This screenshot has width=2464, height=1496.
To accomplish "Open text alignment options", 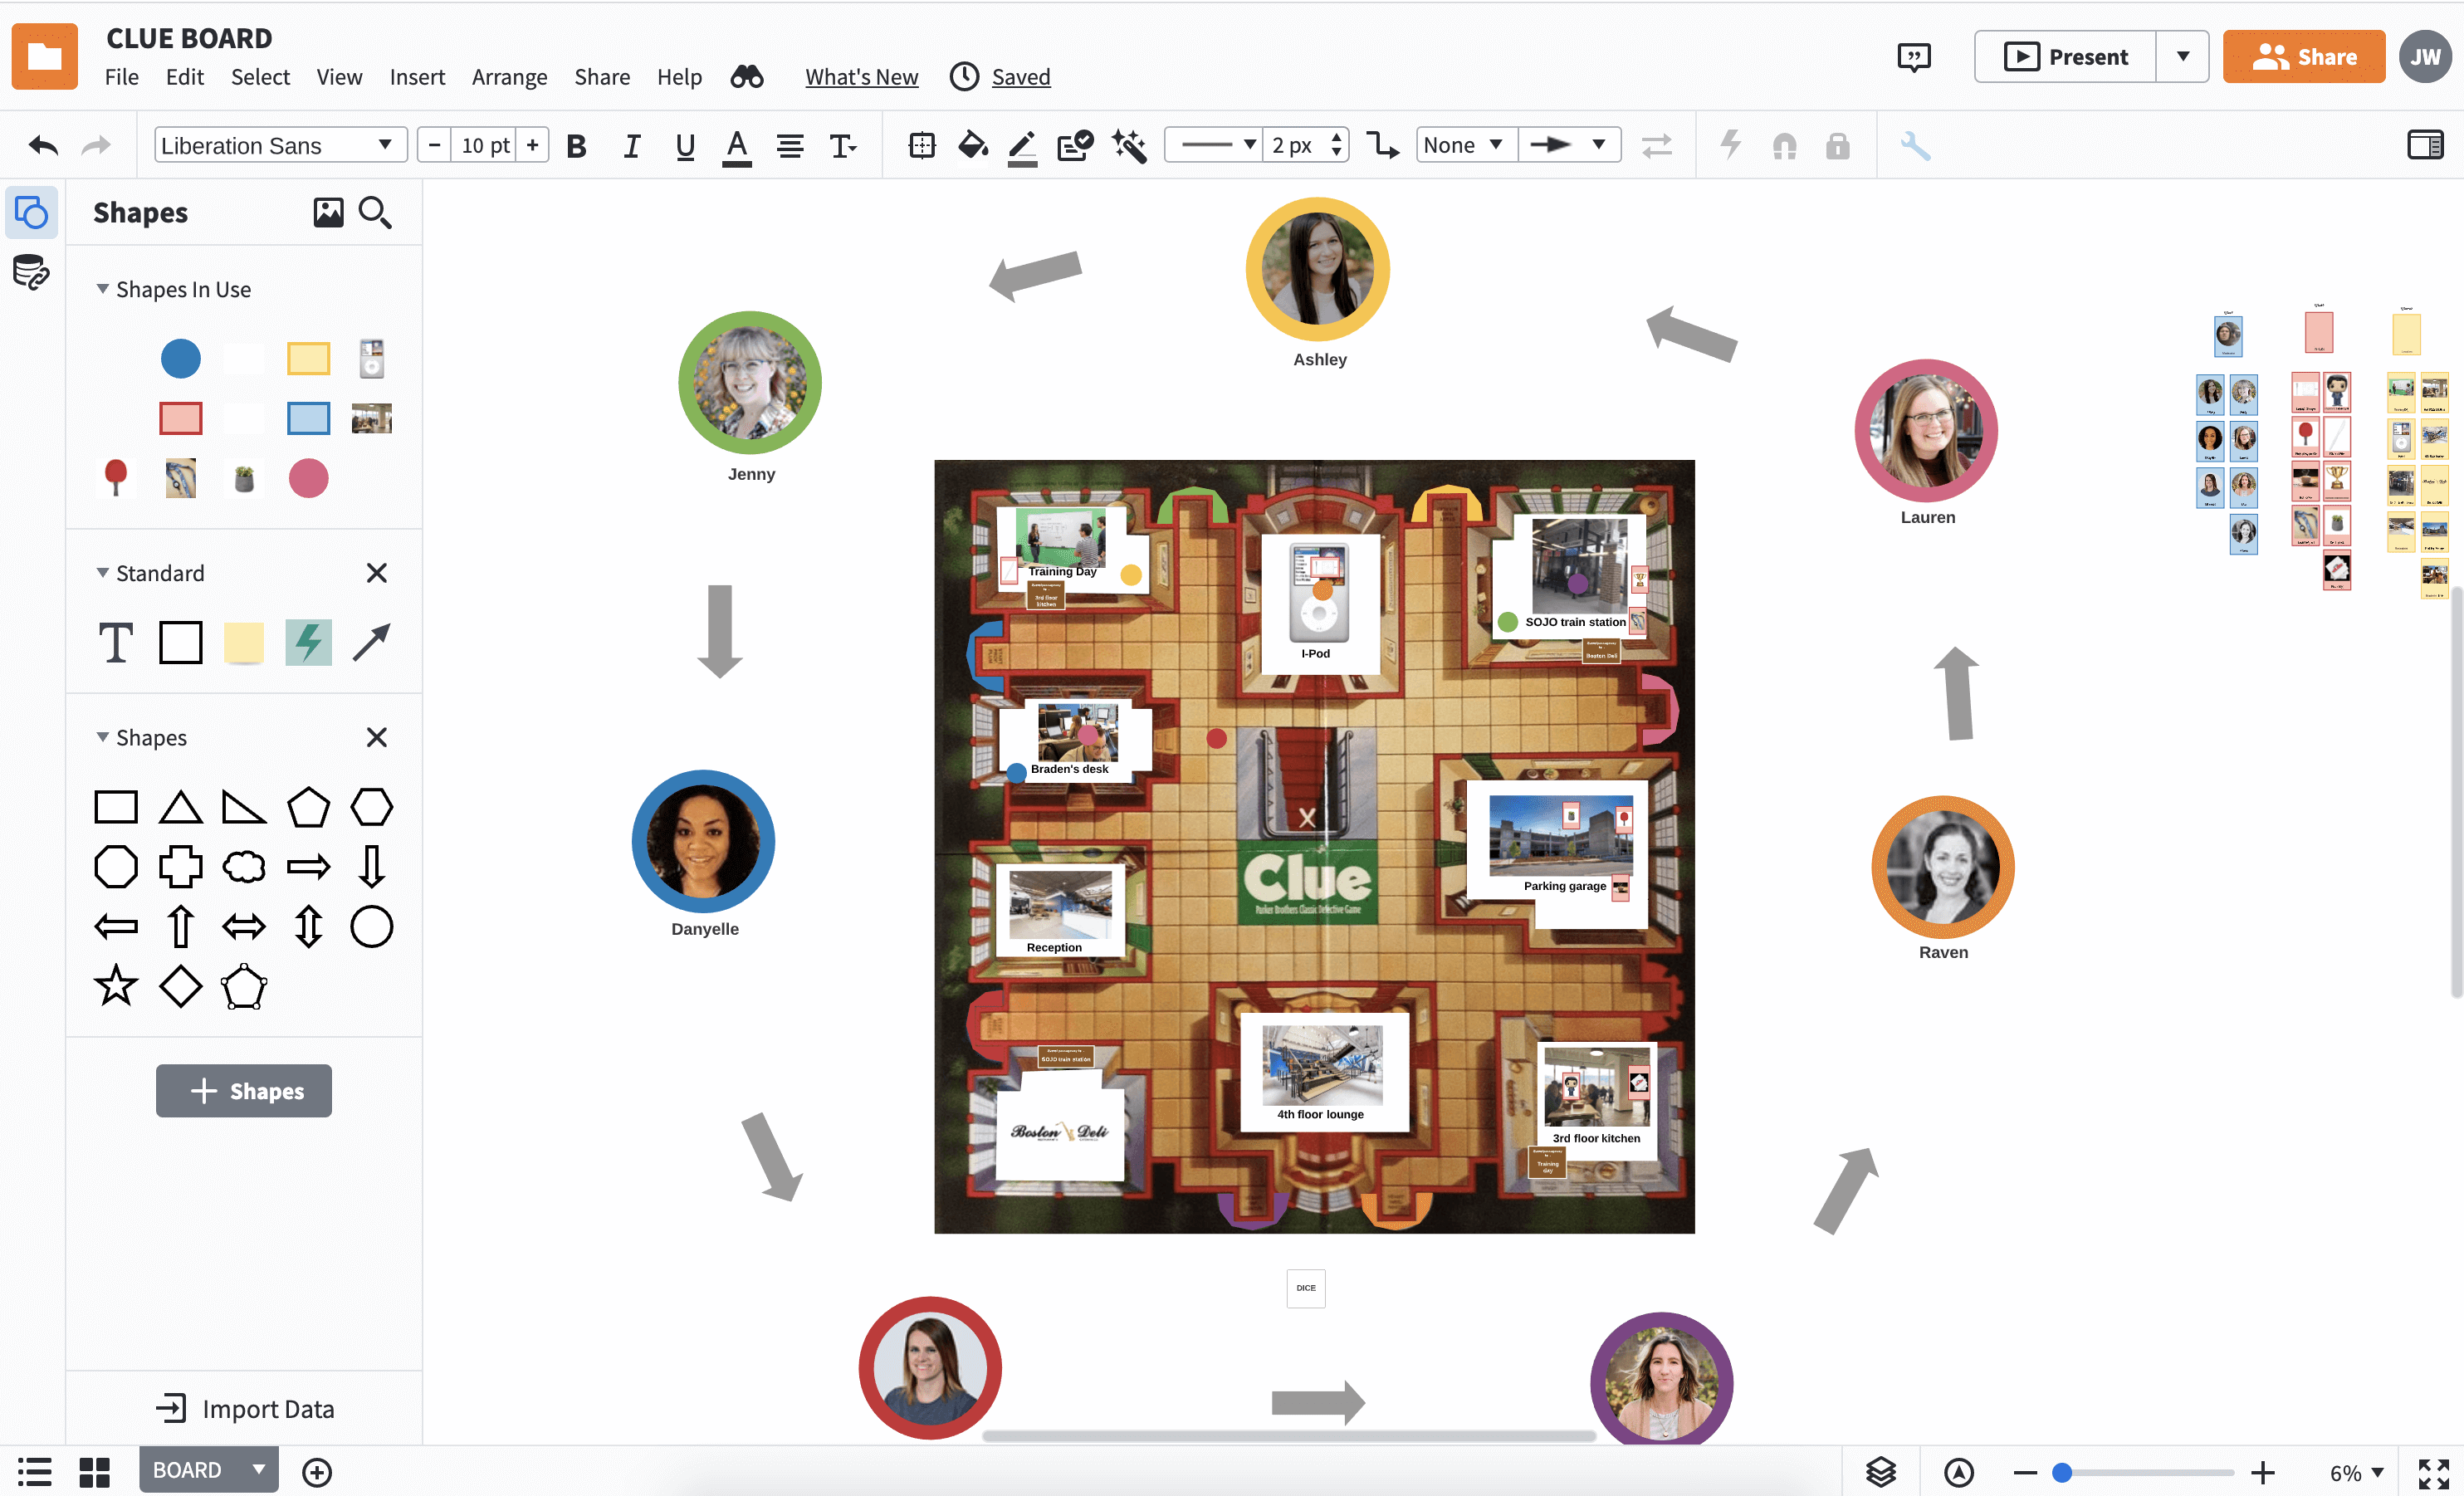I will pyautogui.click(x=790, y=146).
